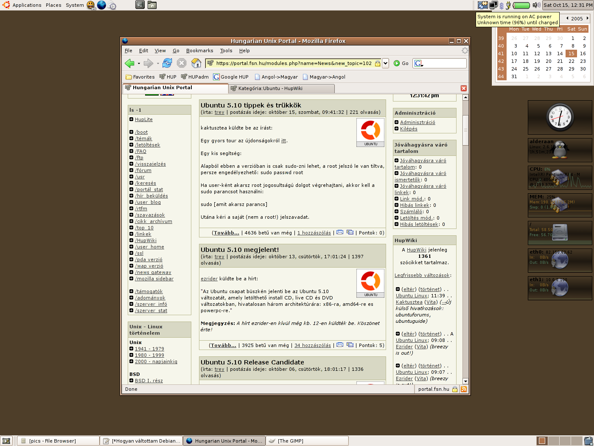Screen dimensions: 594x446
Task: Click the status bar padlock icon
Action: coord(455,389)
